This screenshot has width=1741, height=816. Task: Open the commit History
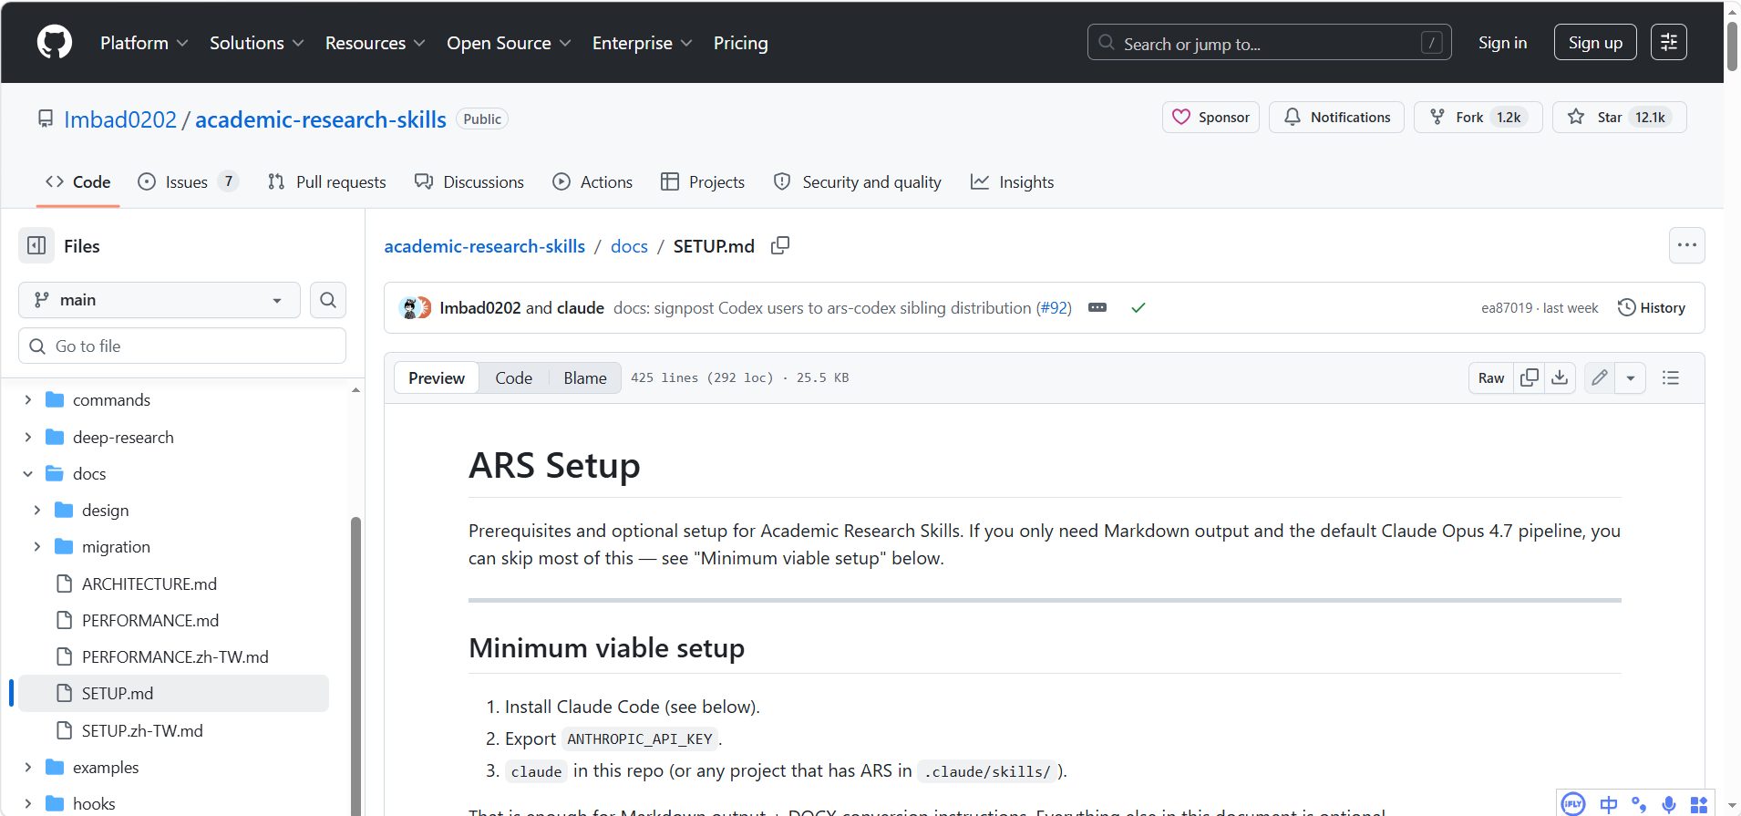1652,308
